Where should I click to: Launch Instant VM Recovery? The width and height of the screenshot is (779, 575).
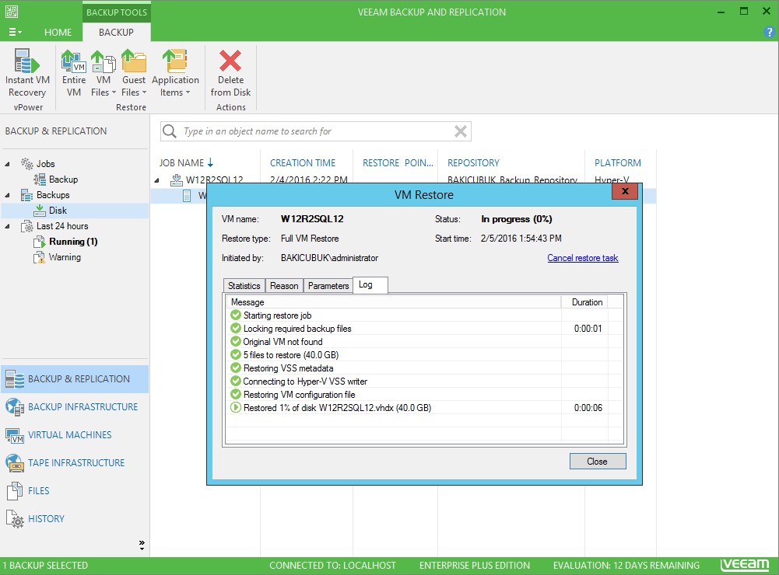pos(27,72)
